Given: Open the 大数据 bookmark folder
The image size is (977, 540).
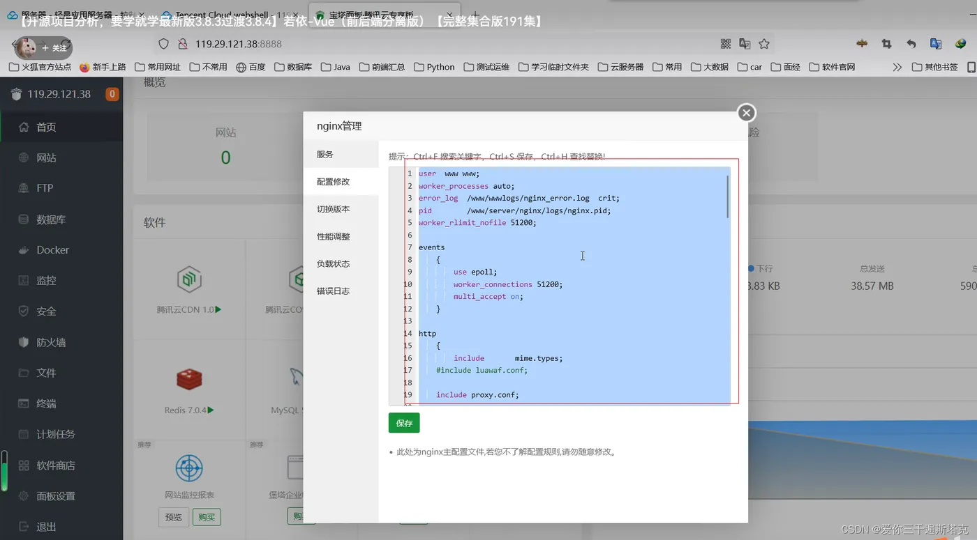Looking at the screenshot, I should (x=710, y=67).
